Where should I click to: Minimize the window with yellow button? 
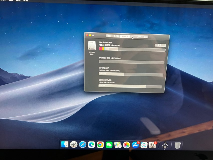click(x=90, y=35)
